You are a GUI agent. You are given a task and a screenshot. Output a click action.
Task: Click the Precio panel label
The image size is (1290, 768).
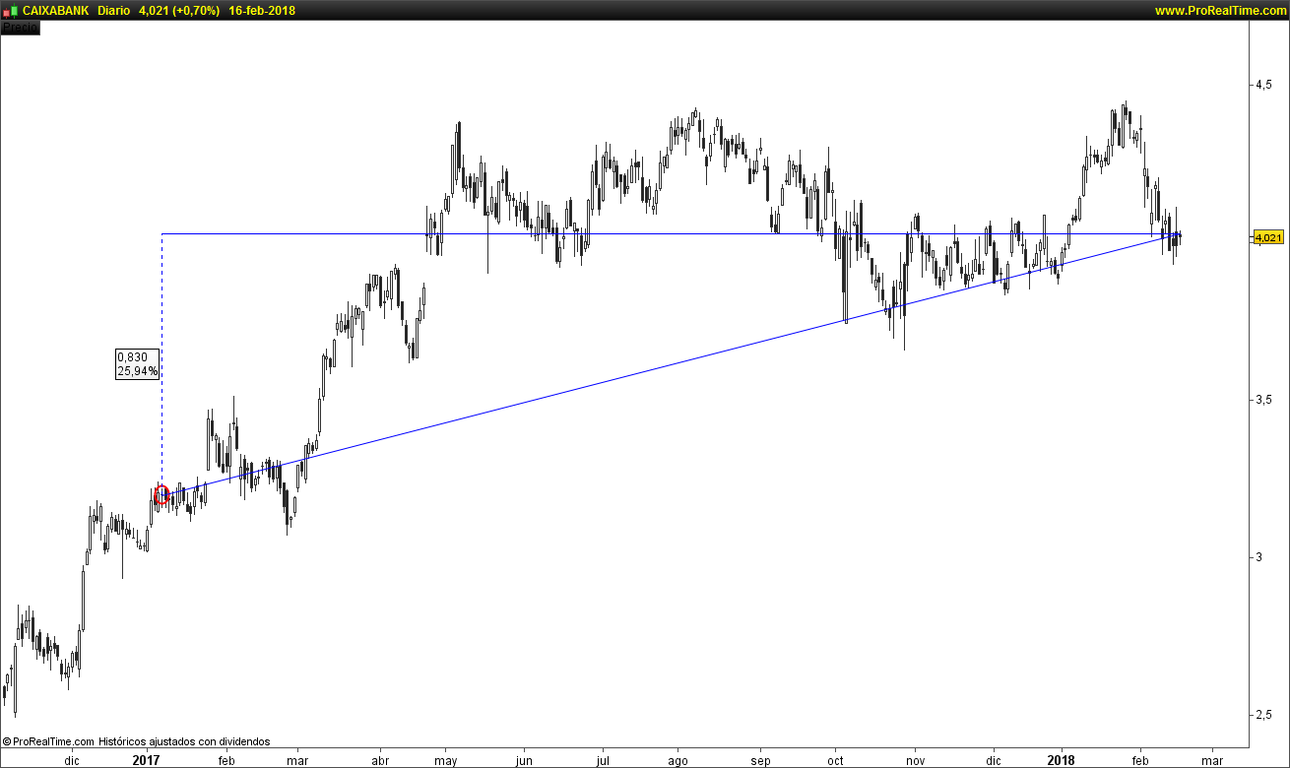(20, 28)
